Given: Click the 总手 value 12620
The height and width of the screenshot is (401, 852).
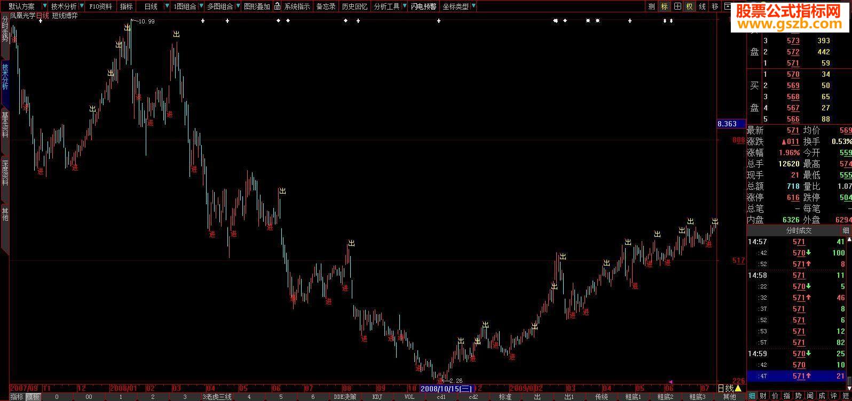Looking at the screenshot, I should coord(789,164).
